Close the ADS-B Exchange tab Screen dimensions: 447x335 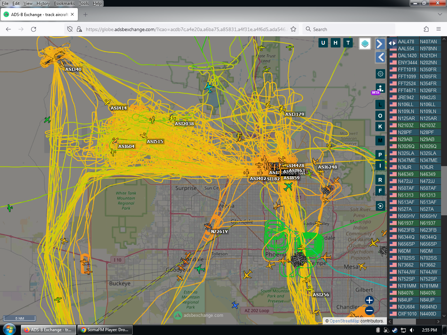(72, 15)
